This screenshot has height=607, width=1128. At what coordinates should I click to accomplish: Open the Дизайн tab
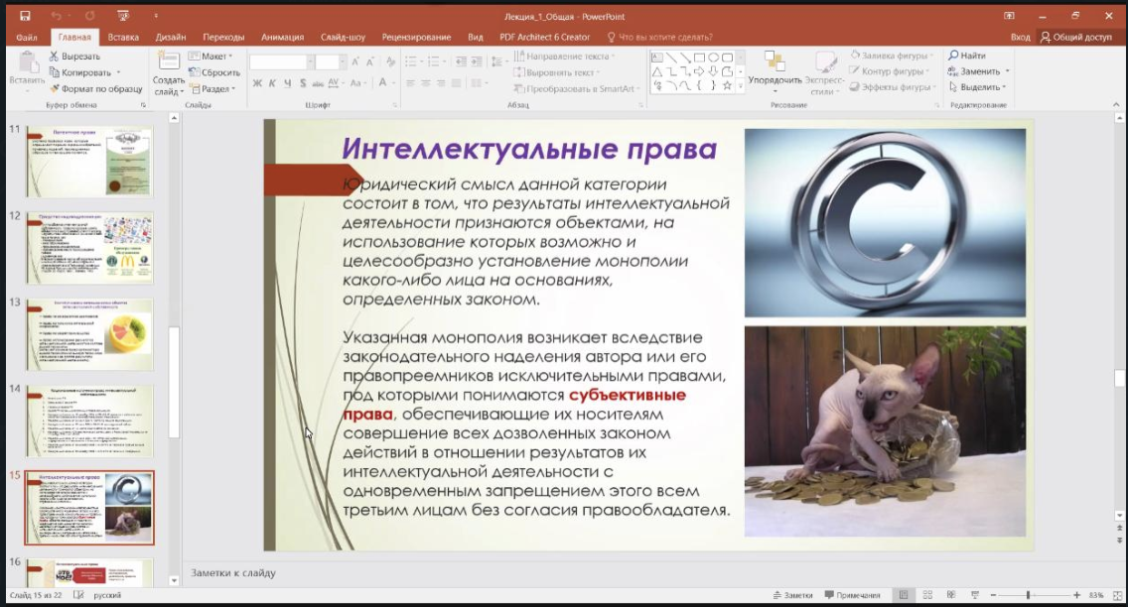(x=171, y=37)
